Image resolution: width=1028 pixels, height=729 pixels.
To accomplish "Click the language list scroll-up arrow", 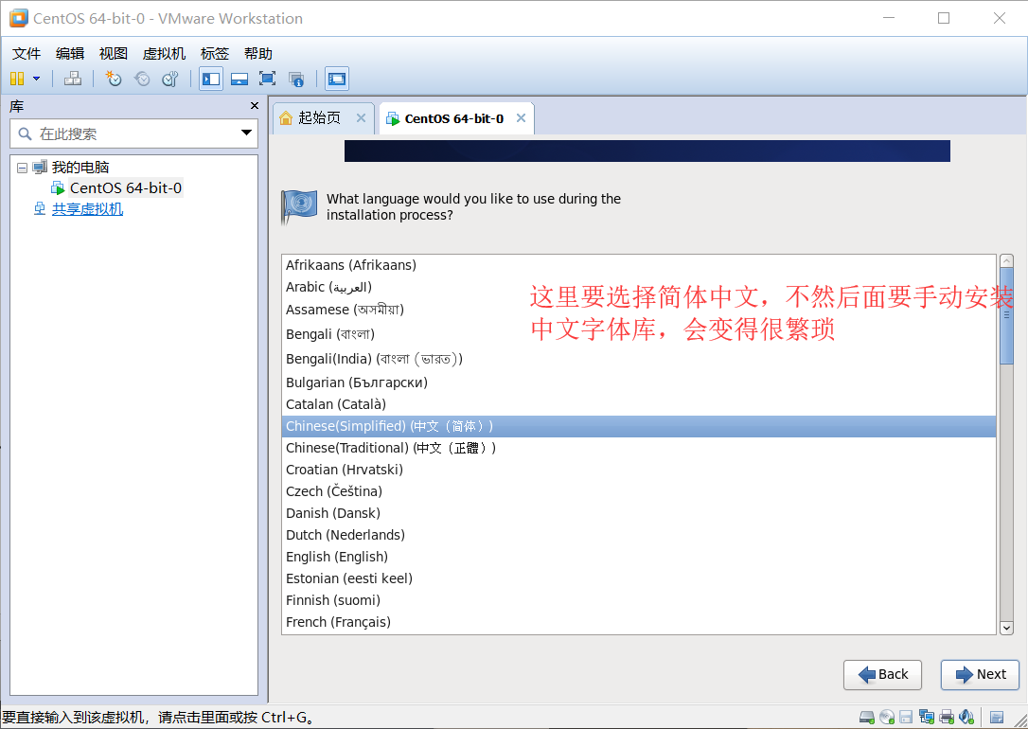I will point(1006,261).
